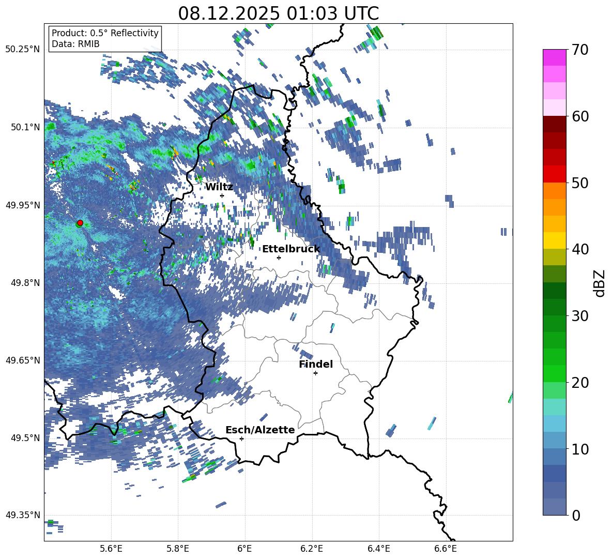Click the bright green colorbar segment at 20
The width and height of the screenshot is (612, 559).
click(x=554, y=373)
